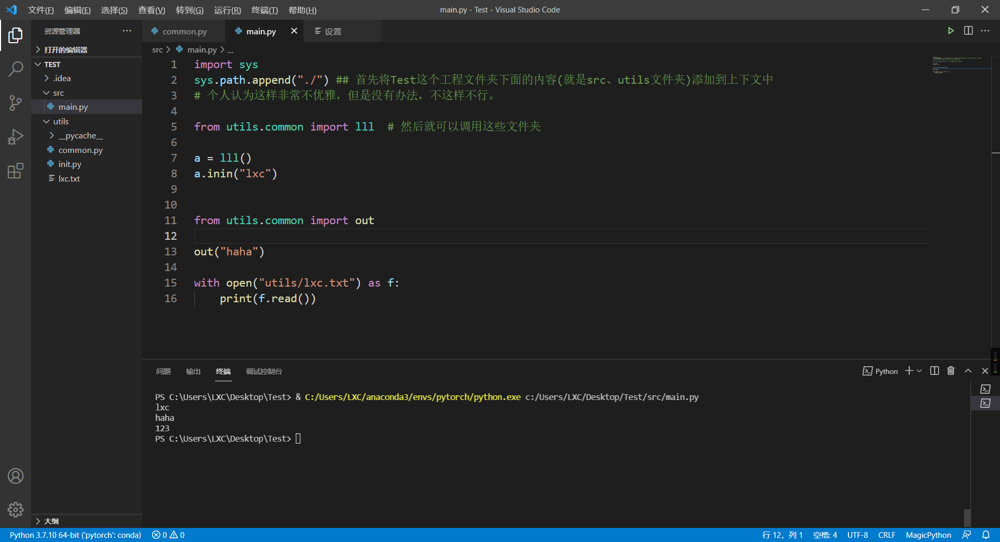Click src in the breadcrumb path
Viewport: 1000px width, 542px height.
(157, 49)
